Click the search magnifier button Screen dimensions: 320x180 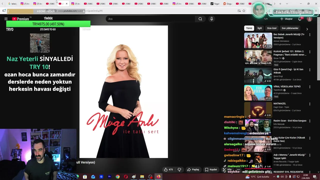(200, 19)
